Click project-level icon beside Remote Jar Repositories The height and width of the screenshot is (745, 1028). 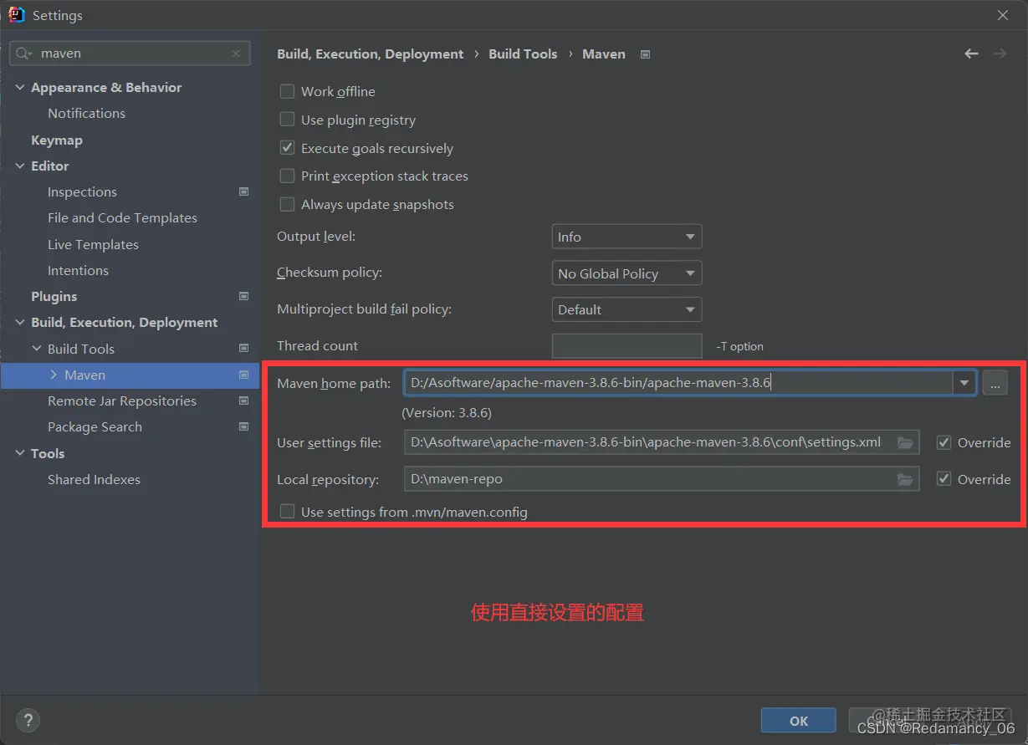[x=244, y=401]
